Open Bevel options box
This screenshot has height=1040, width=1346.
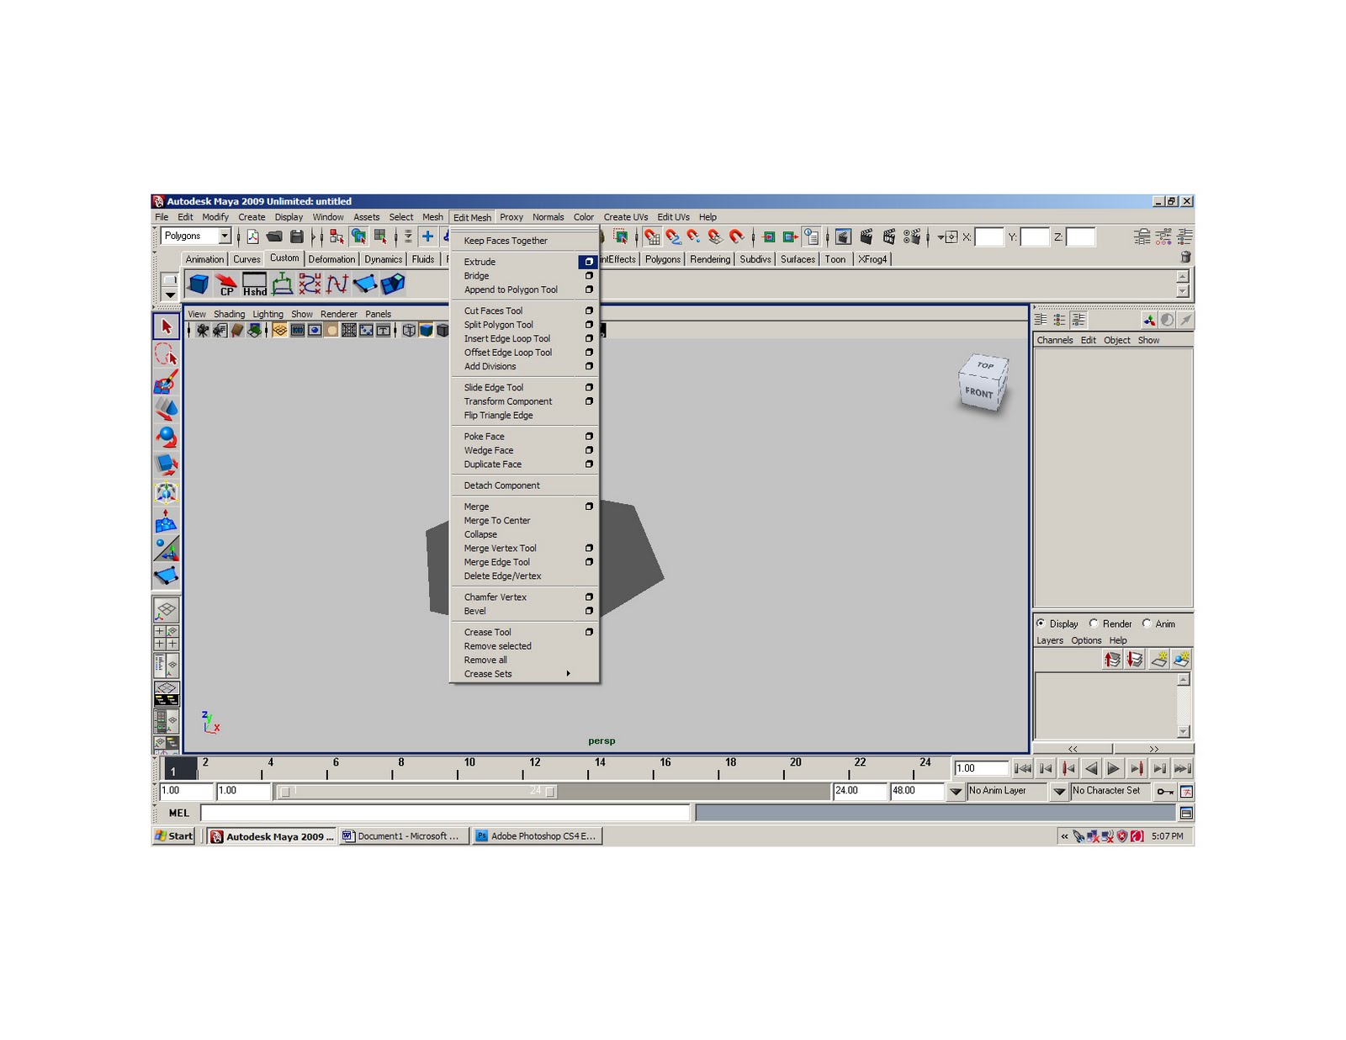[589, 611]
